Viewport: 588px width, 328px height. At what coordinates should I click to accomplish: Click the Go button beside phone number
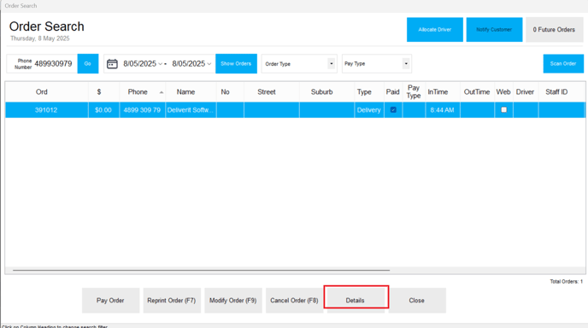(88, 64)
